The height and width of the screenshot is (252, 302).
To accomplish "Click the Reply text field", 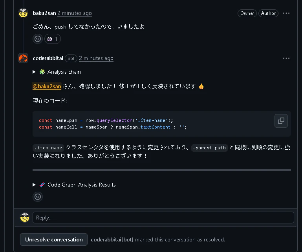I will (x=163, y=218).
